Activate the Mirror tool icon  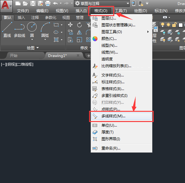point(79,32)
